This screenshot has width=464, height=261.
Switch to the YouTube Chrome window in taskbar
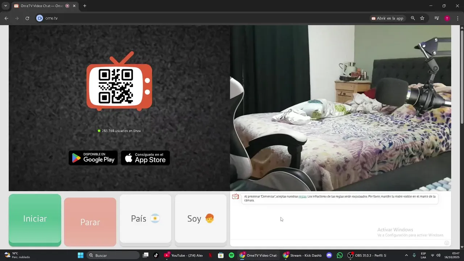[x=184, y=255]
